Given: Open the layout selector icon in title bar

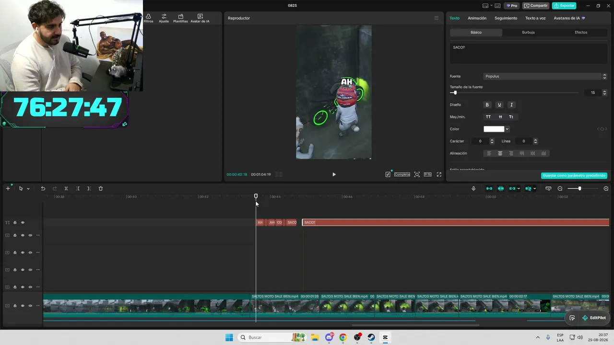Looking at the screenshot, I should pyautogui.click(x=485, y=6).
